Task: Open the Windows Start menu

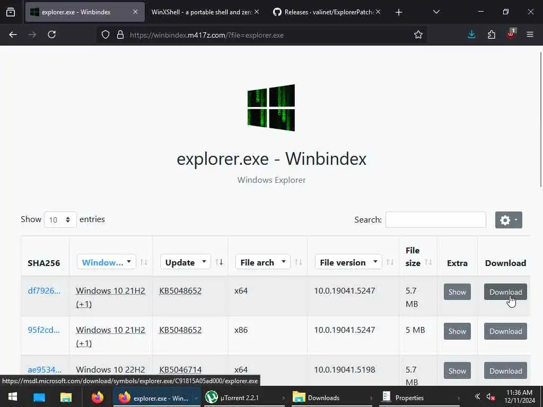Action: click(13, 397)
